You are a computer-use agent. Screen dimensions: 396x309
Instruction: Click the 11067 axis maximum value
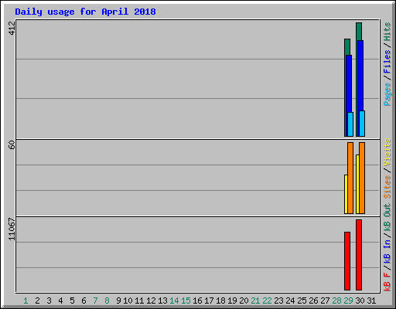[12, 229]
